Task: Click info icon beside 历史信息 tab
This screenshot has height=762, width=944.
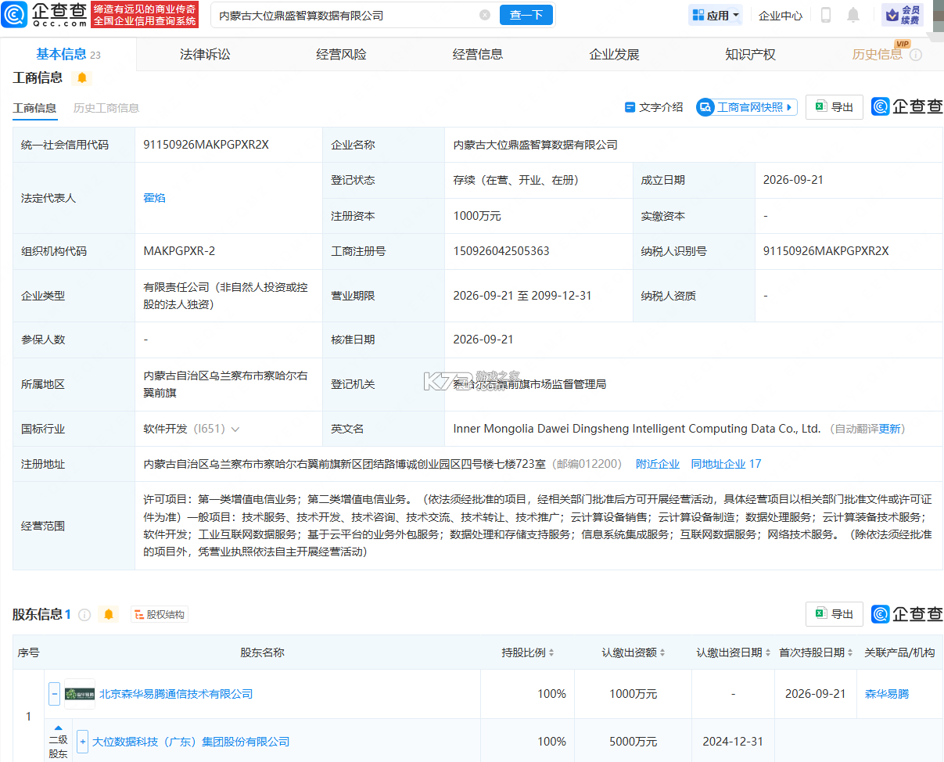Action: coord(916,55)
